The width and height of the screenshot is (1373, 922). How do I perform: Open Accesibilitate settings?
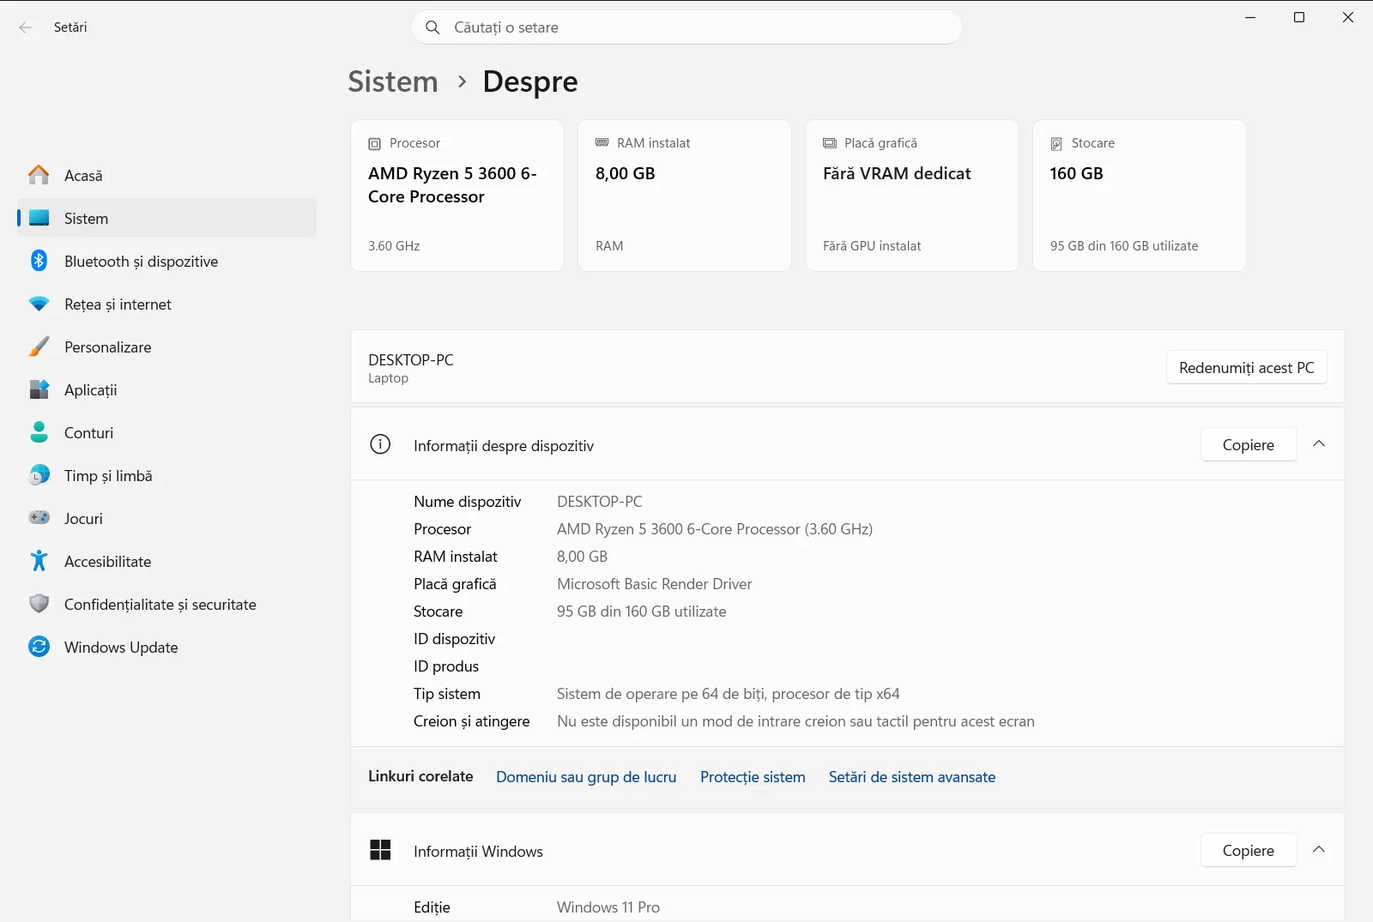[166, 561]
